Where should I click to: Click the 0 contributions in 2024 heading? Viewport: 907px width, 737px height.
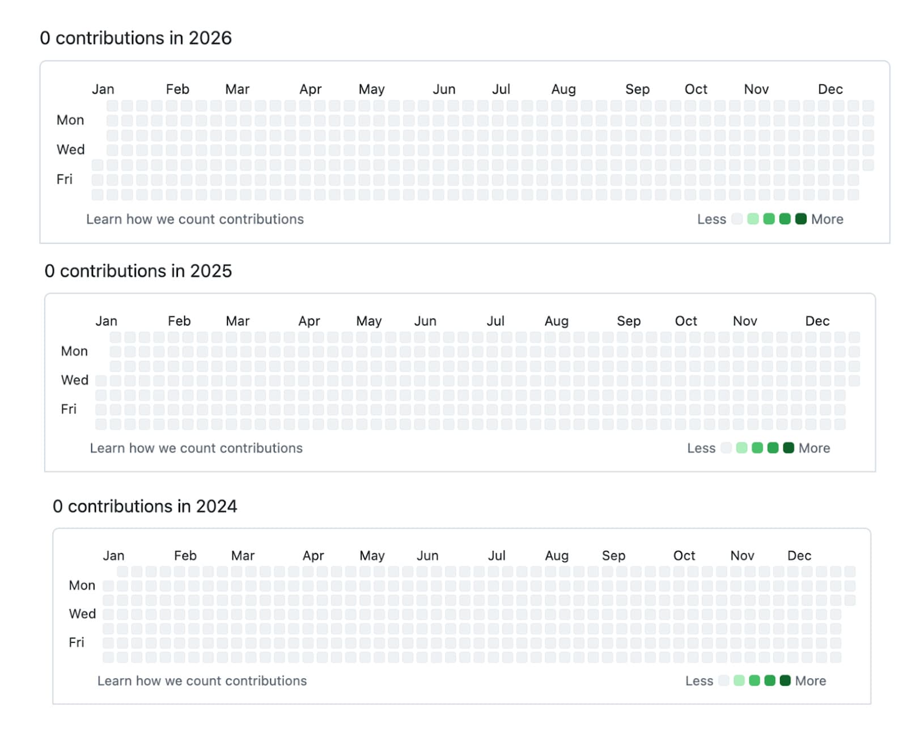[145, 506]
